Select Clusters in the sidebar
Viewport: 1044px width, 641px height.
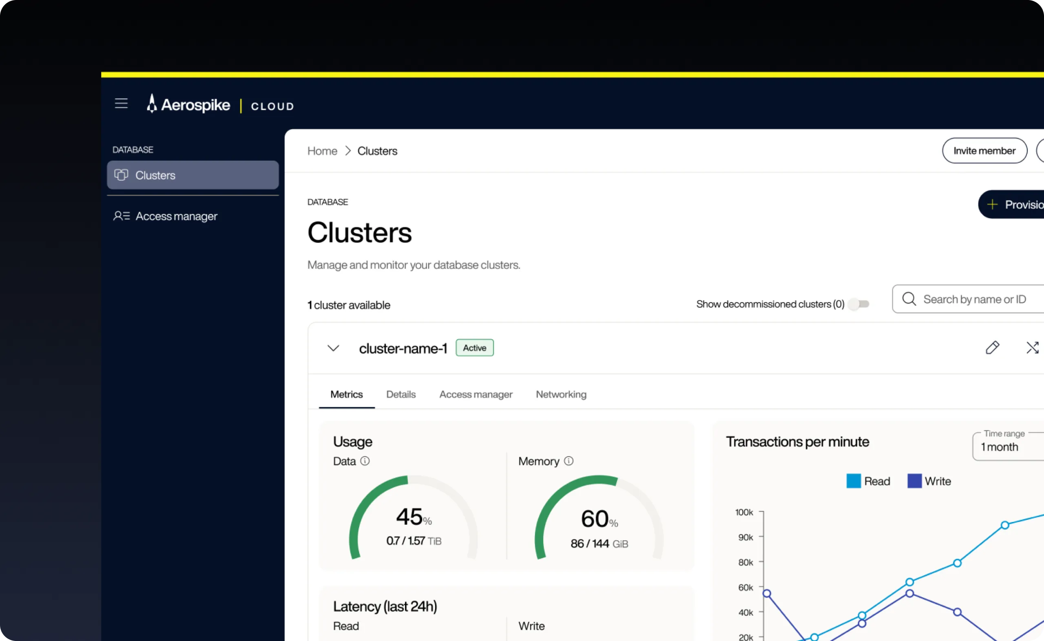(x=193, y=175)
